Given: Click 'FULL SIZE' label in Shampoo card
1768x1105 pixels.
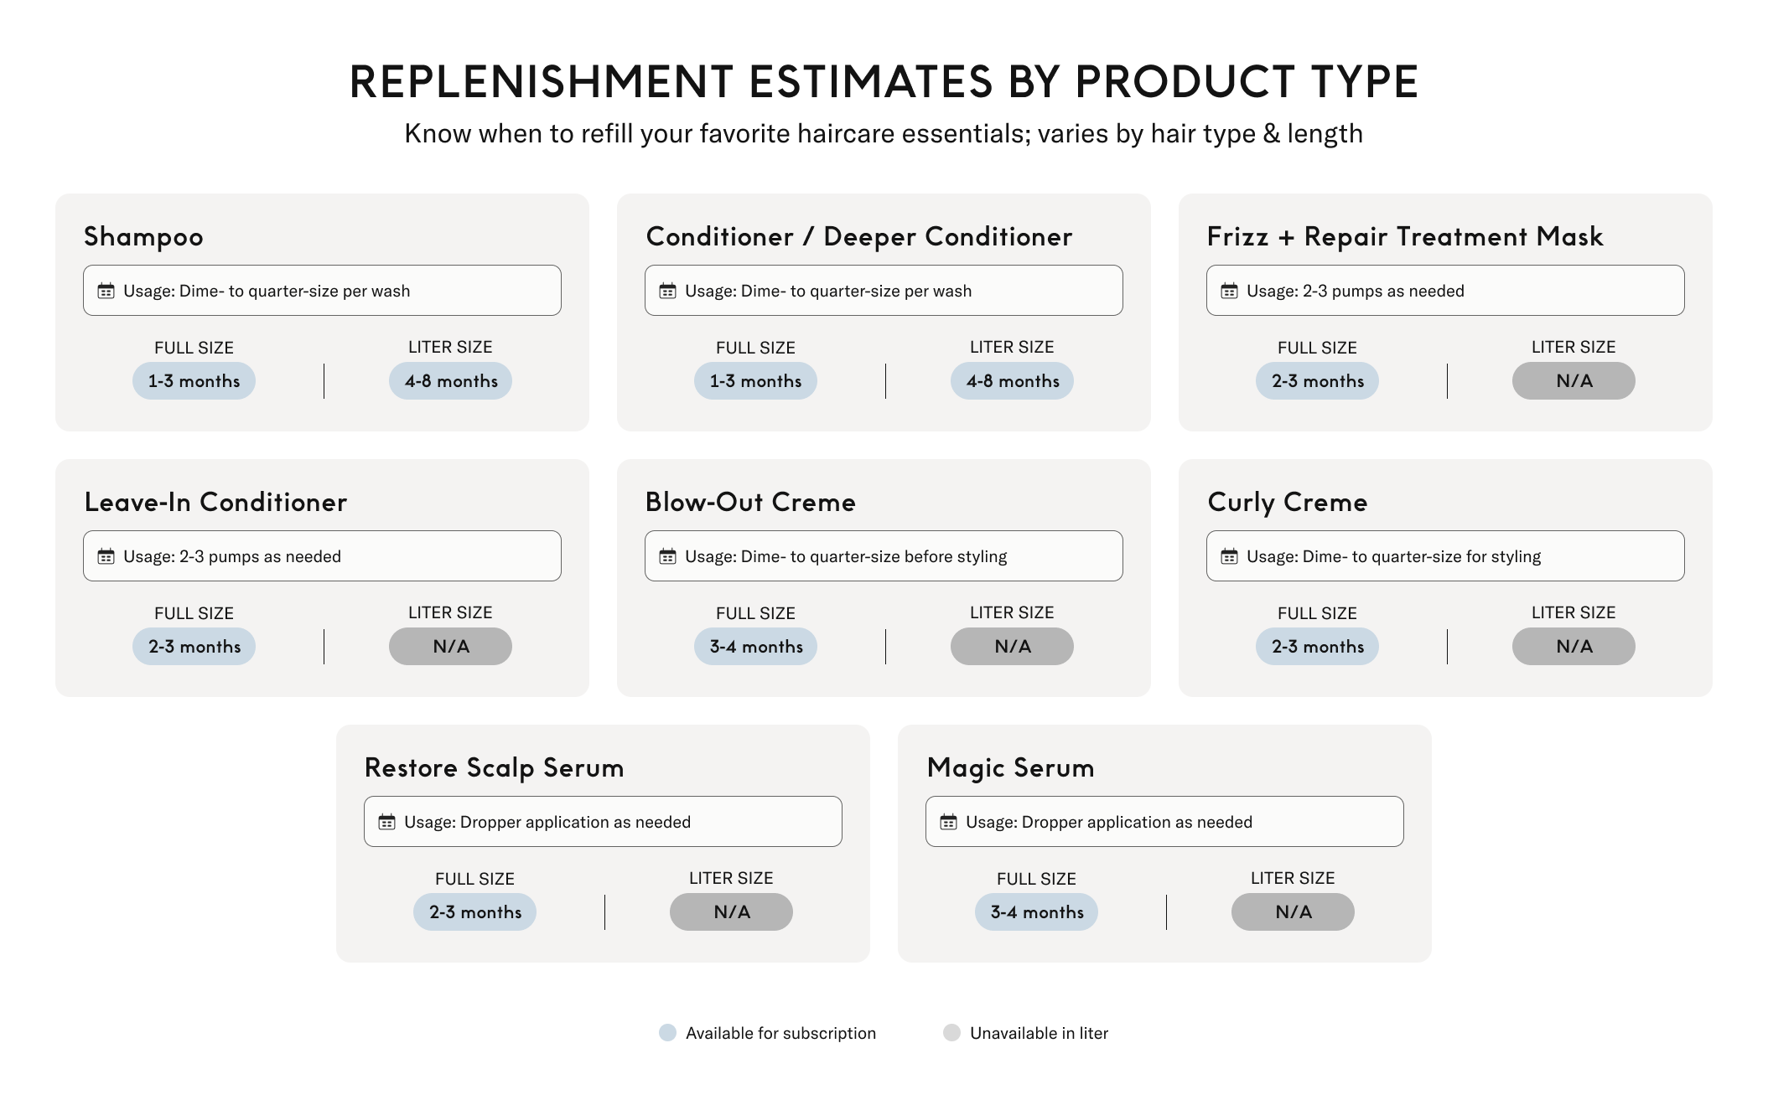Looking at the screenshot, I should coord(194,348).
